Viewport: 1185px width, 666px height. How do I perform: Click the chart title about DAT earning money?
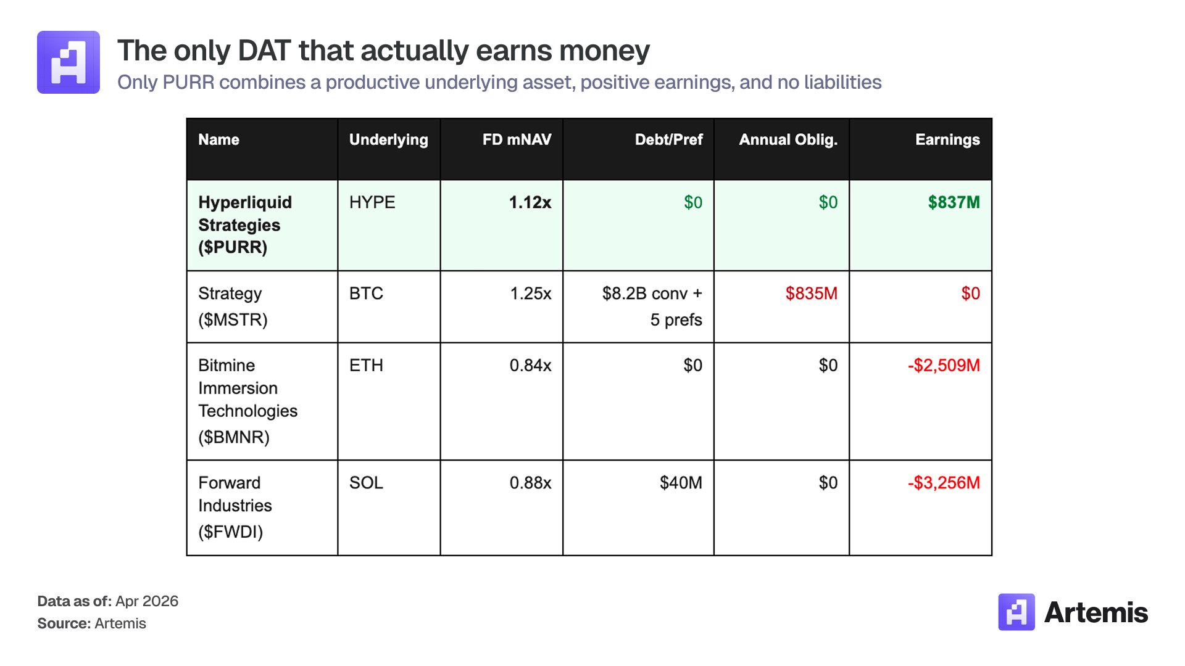coord(383,51)
